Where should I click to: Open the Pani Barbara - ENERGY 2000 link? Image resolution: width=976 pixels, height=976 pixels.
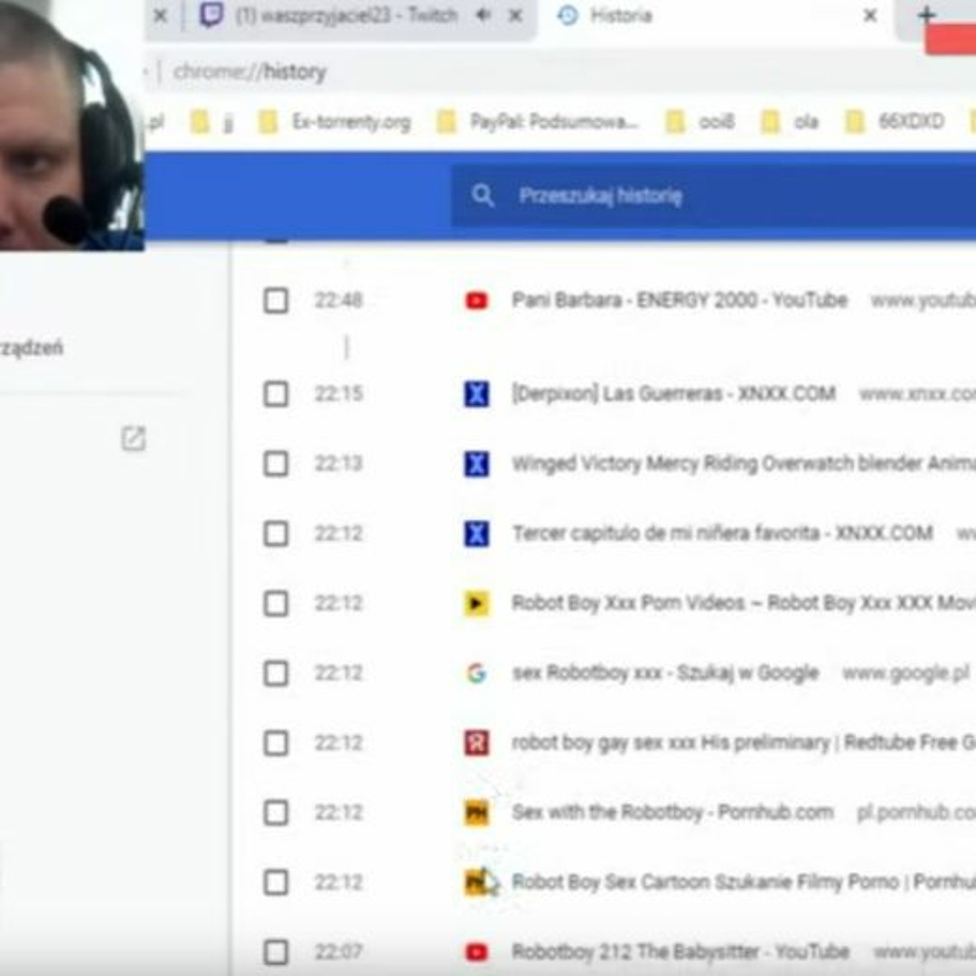click(x=679, y=300)
